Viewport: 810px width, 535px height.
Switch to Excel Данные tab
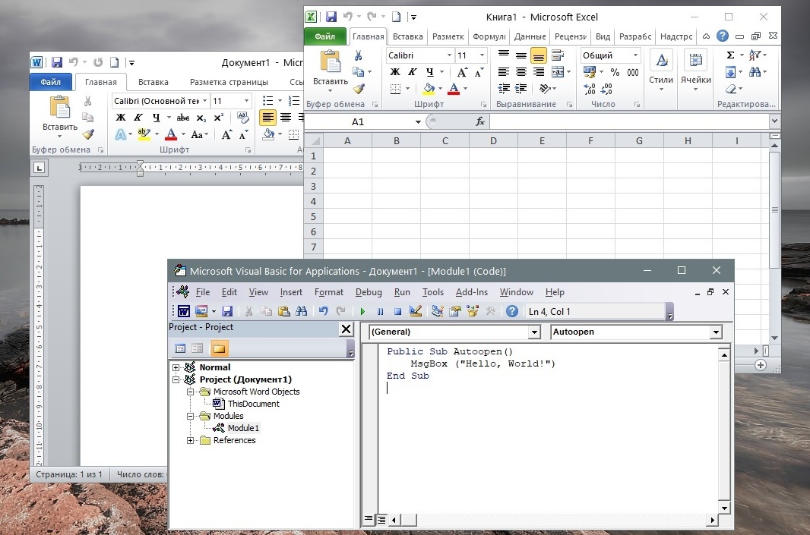click(x=530, y=36)
